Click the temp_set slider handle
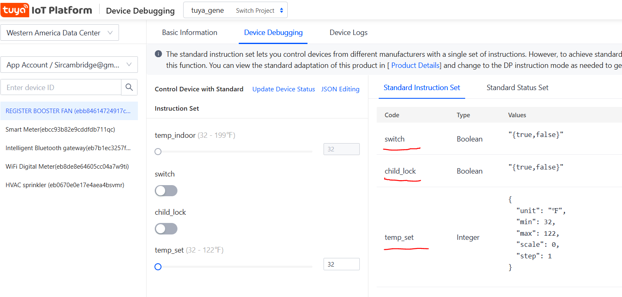Screen dimensions: 622x297 (x=158, y=267)
